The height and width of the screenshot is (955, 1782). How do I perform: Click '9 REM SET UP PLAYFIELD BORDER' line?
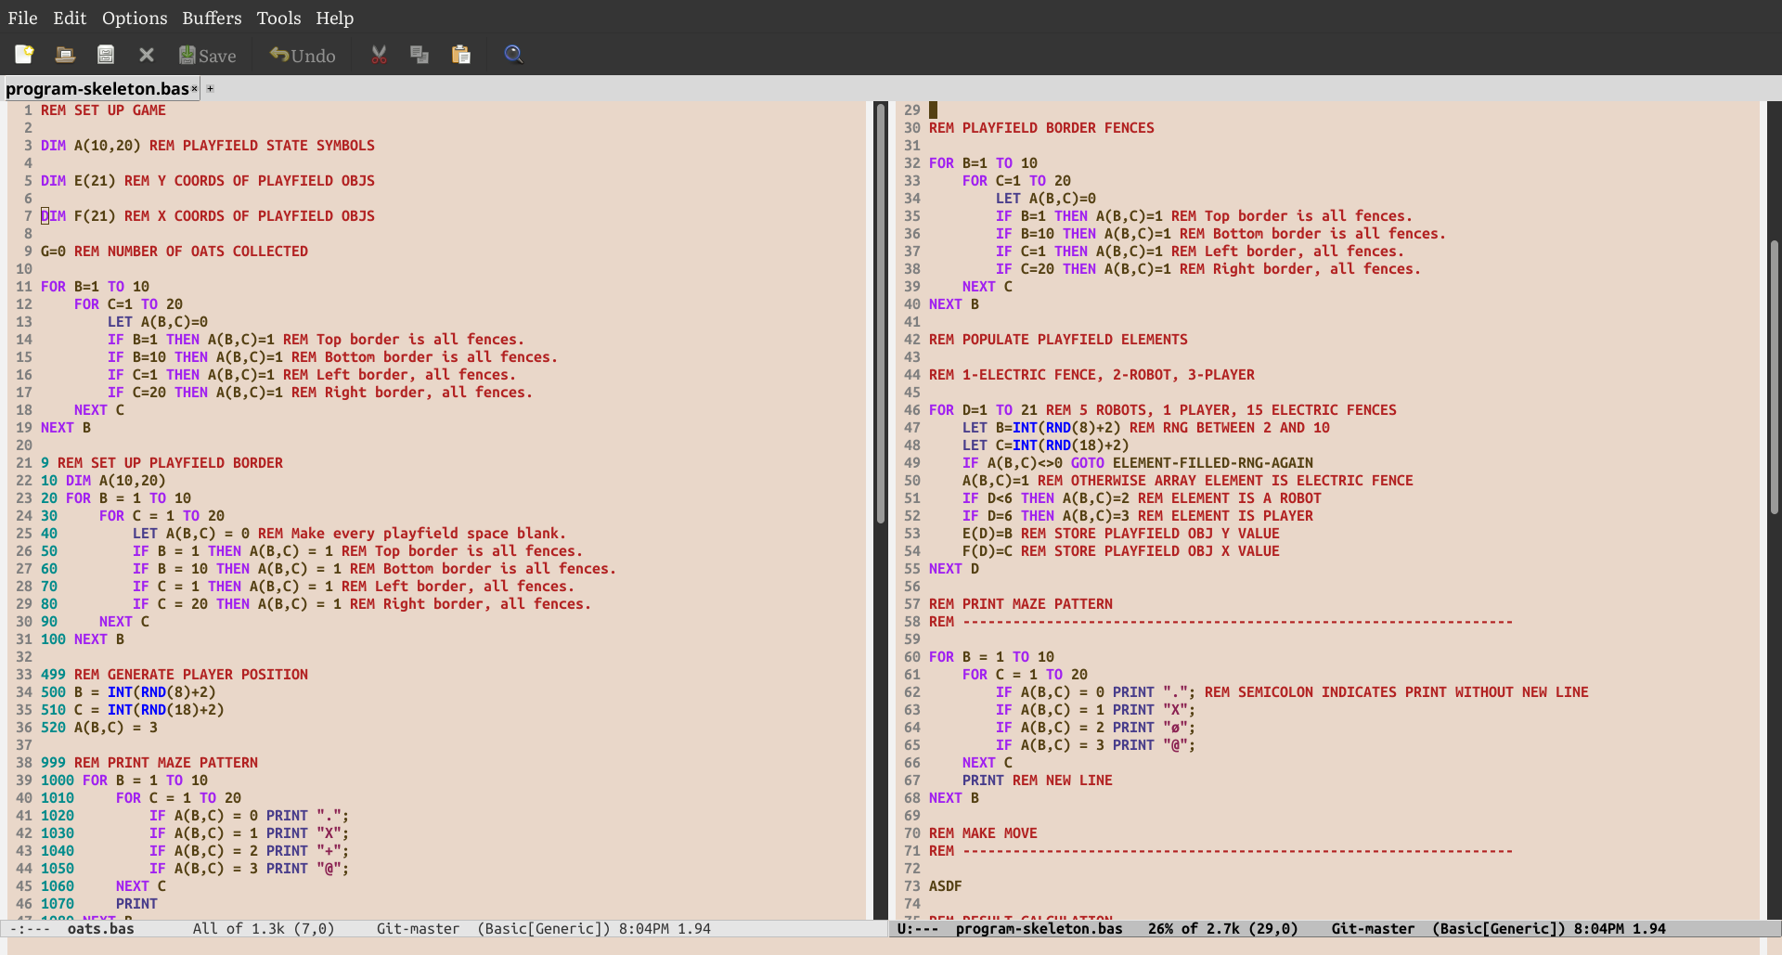(x=161, y=463)
